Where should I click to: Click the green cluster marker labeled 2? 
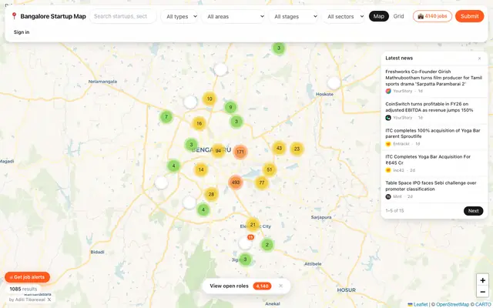point(267,245)
